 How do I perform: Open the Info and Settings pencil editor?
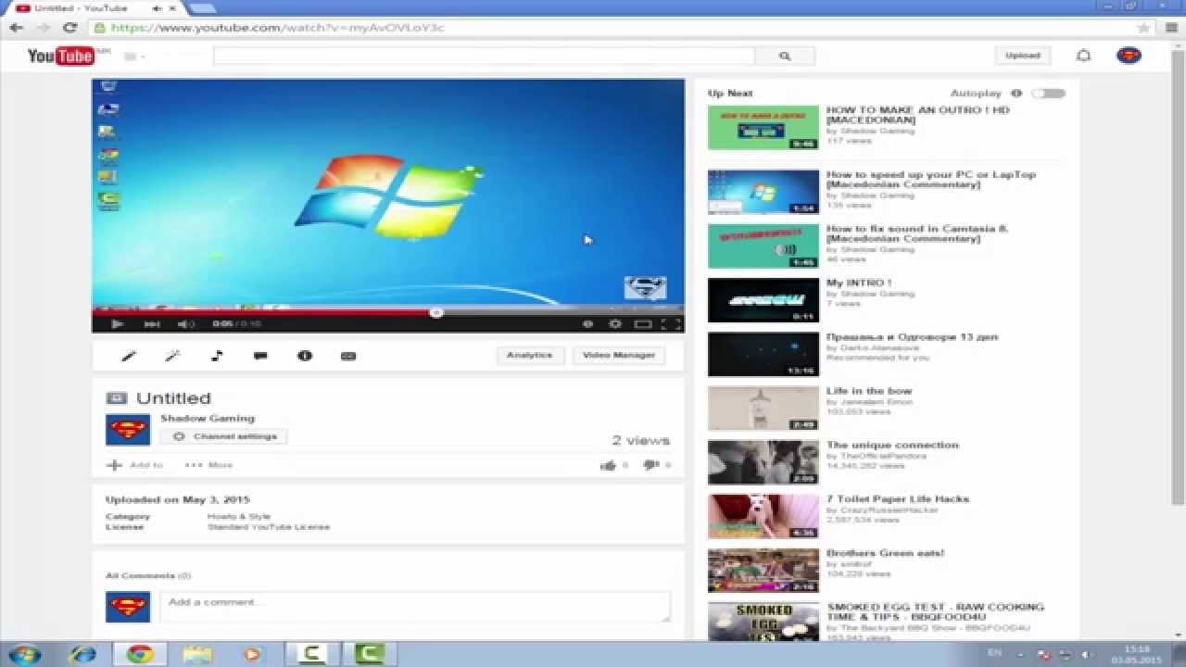(x=129, y=356)
